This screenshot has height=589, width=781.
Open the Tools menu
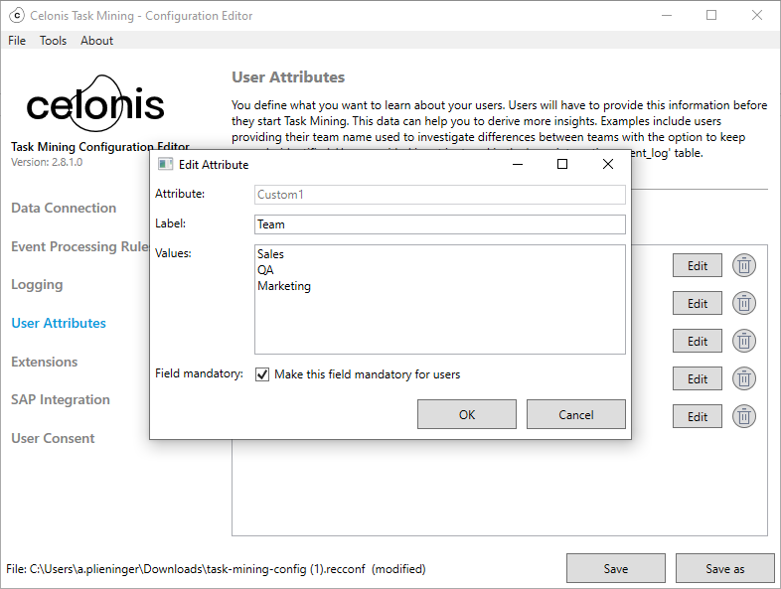pos(53,41)
